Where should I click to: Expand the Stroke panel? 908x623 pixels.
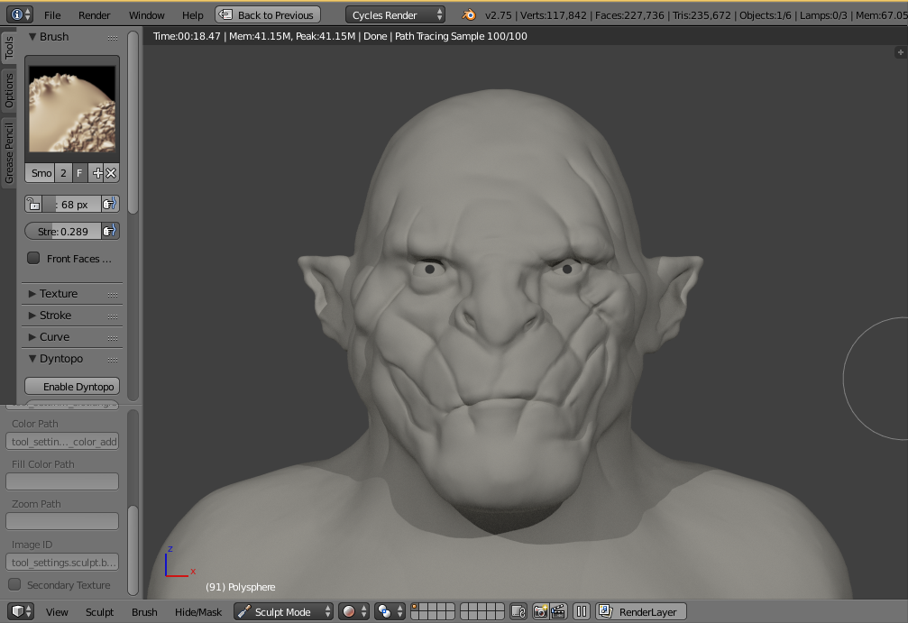click(55, 316)
